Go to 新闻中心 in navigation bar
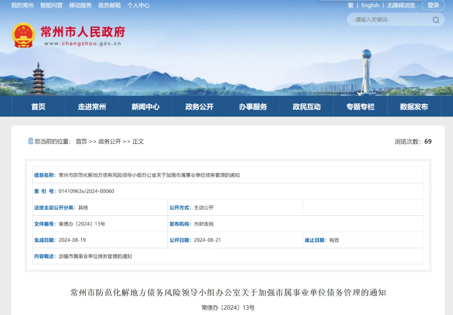 click(146, 107)
